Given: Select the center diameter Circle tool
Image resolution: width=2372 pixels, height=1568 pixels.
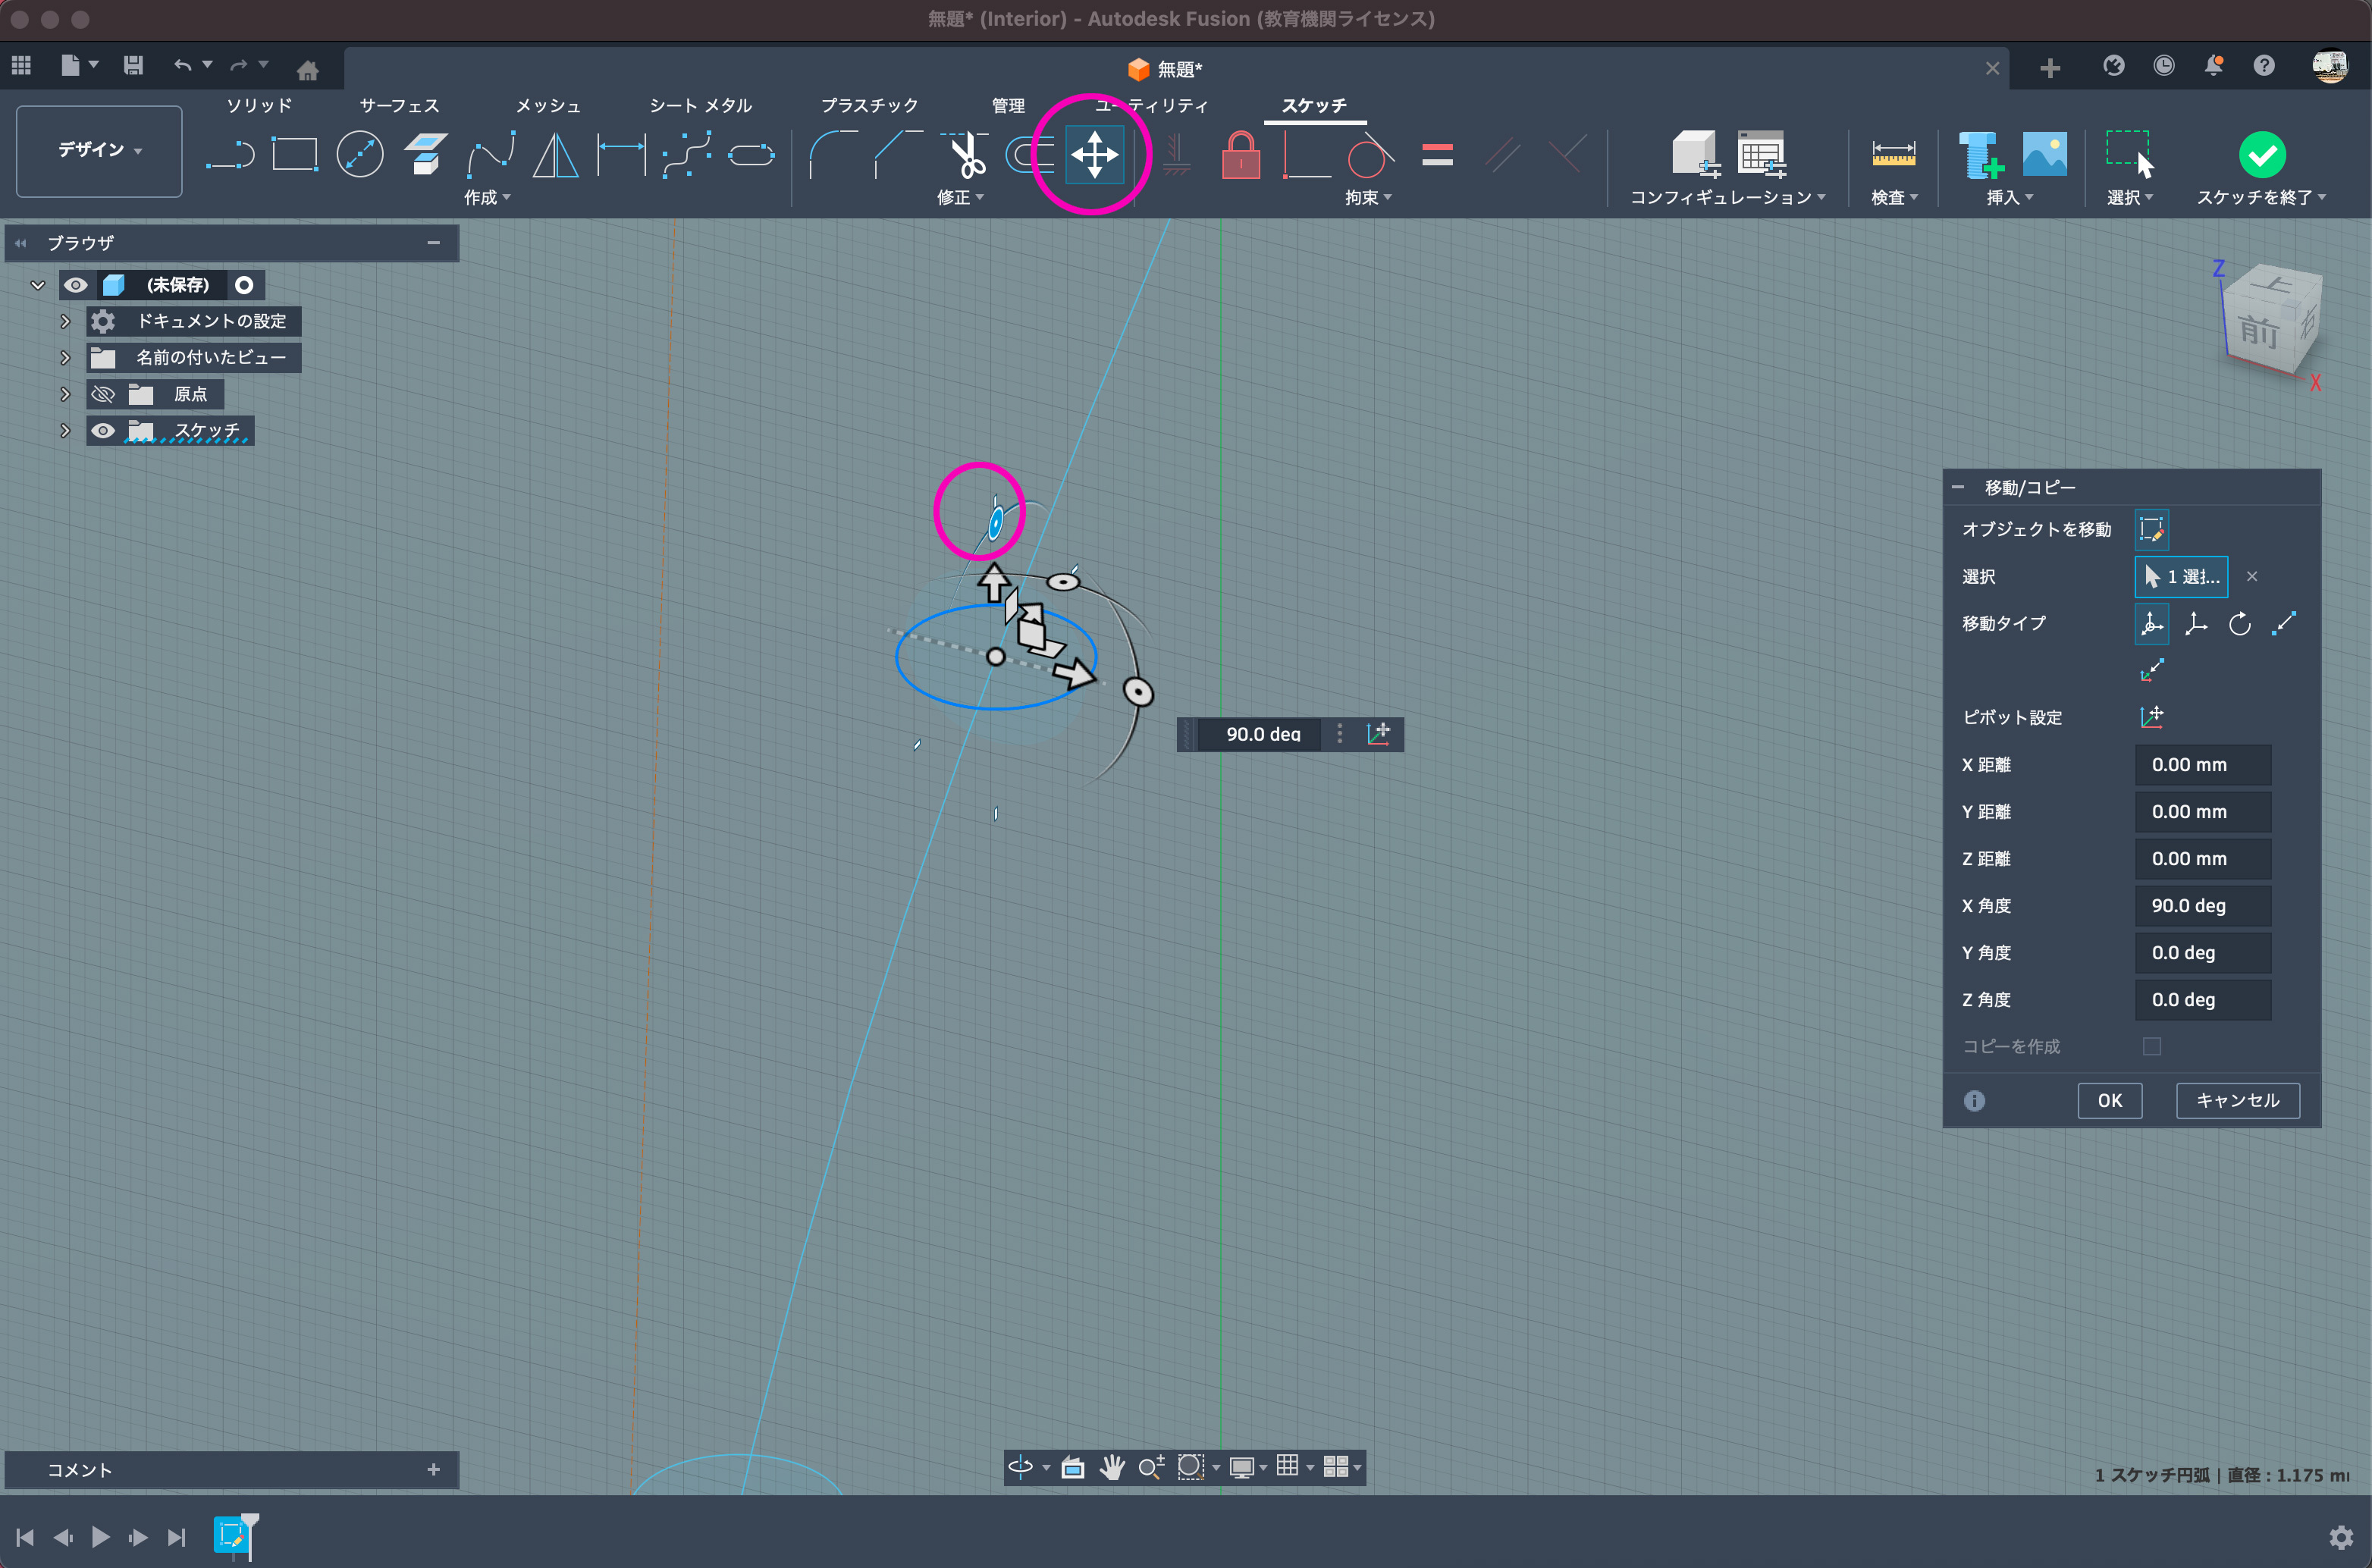Looking at the screenshot, I should (x=360, y=155).
